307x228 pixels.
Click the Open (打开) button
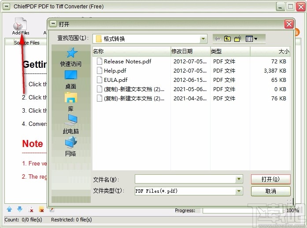[x=270, y=179]
